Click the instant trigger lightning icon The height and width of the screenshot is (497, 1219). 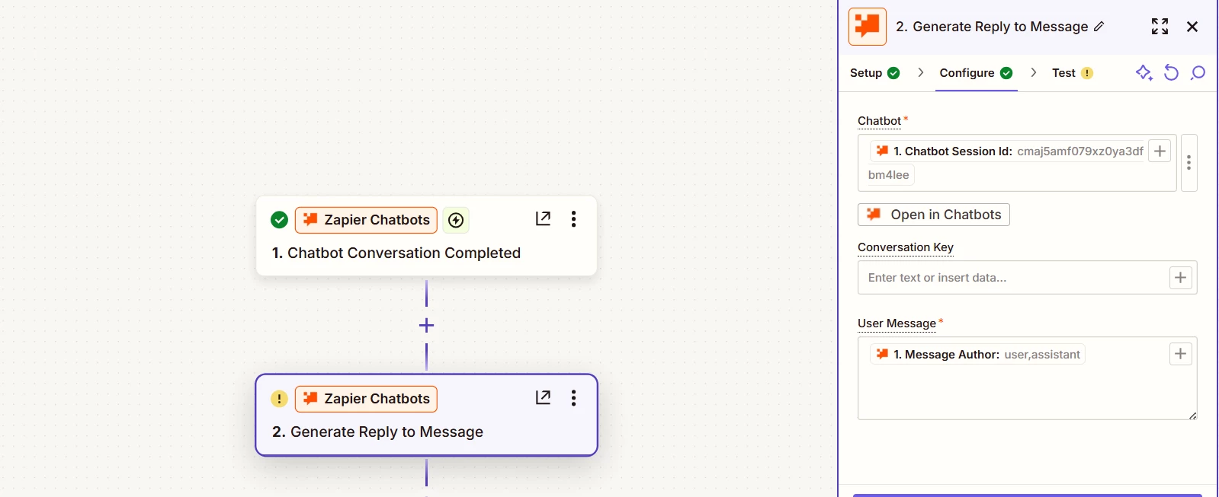click(x=456, y=220)
